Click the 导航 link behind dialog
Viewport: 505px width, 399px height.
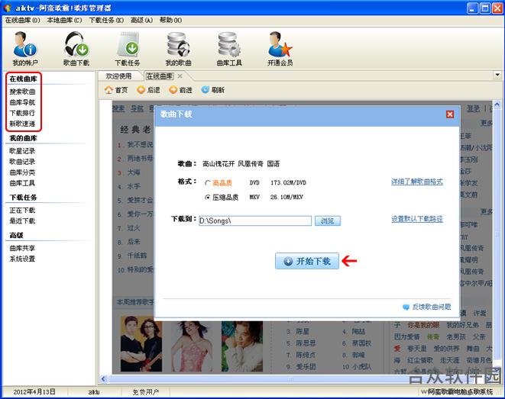tap(138, 108)
